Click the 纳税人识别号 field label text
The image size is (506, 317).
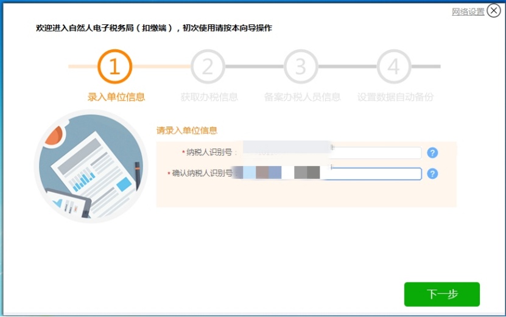(x=209, y=153)
